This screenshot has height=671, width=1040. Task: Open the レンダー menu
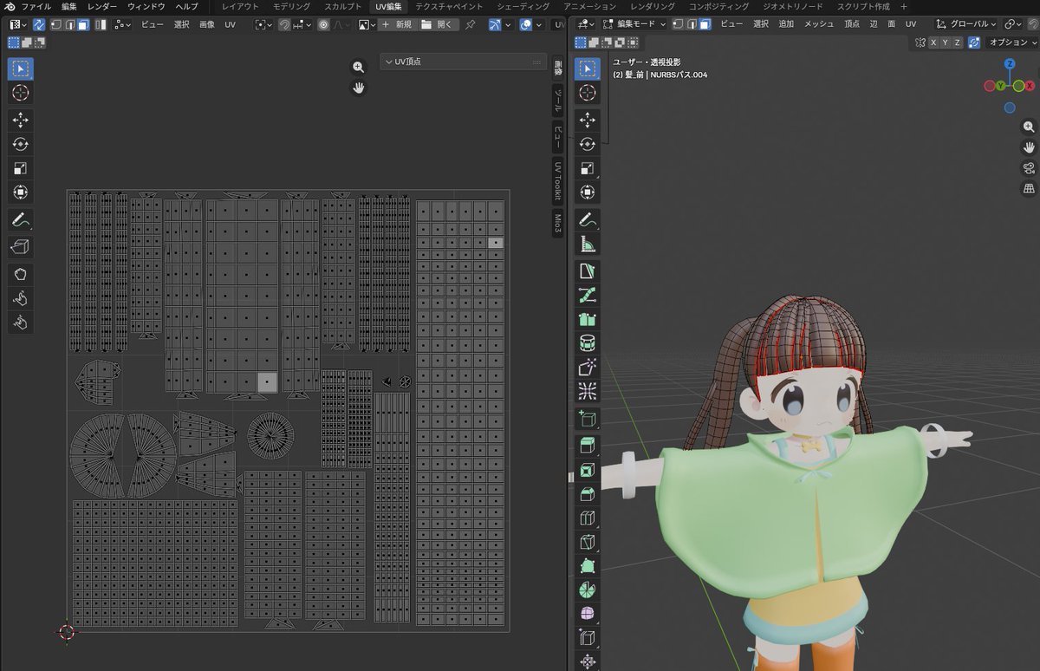102,6
